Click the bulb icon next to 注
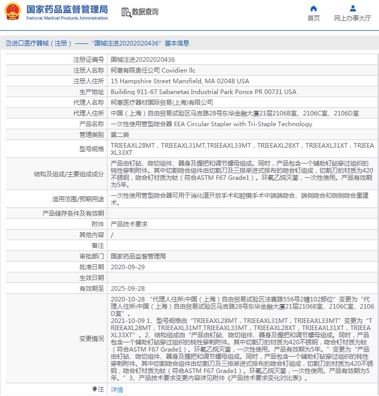The height and width of the screenshot is (396, 379). click(x=95, y=389)
